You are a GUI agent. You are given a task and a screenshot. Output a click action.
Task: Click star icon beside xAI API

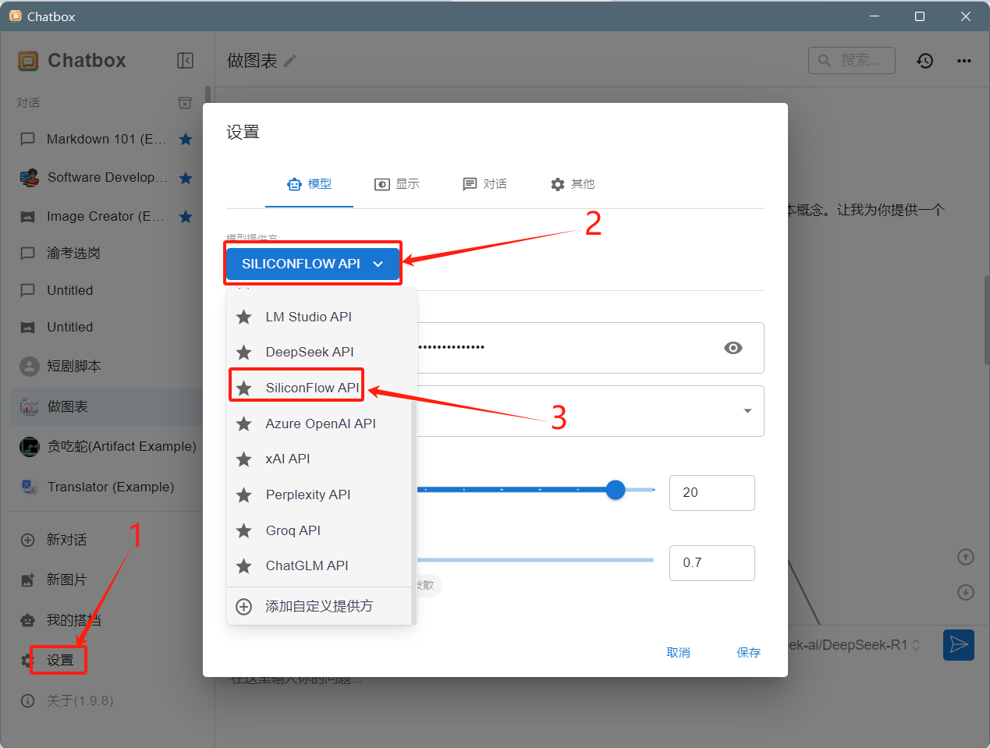point(244,459)
